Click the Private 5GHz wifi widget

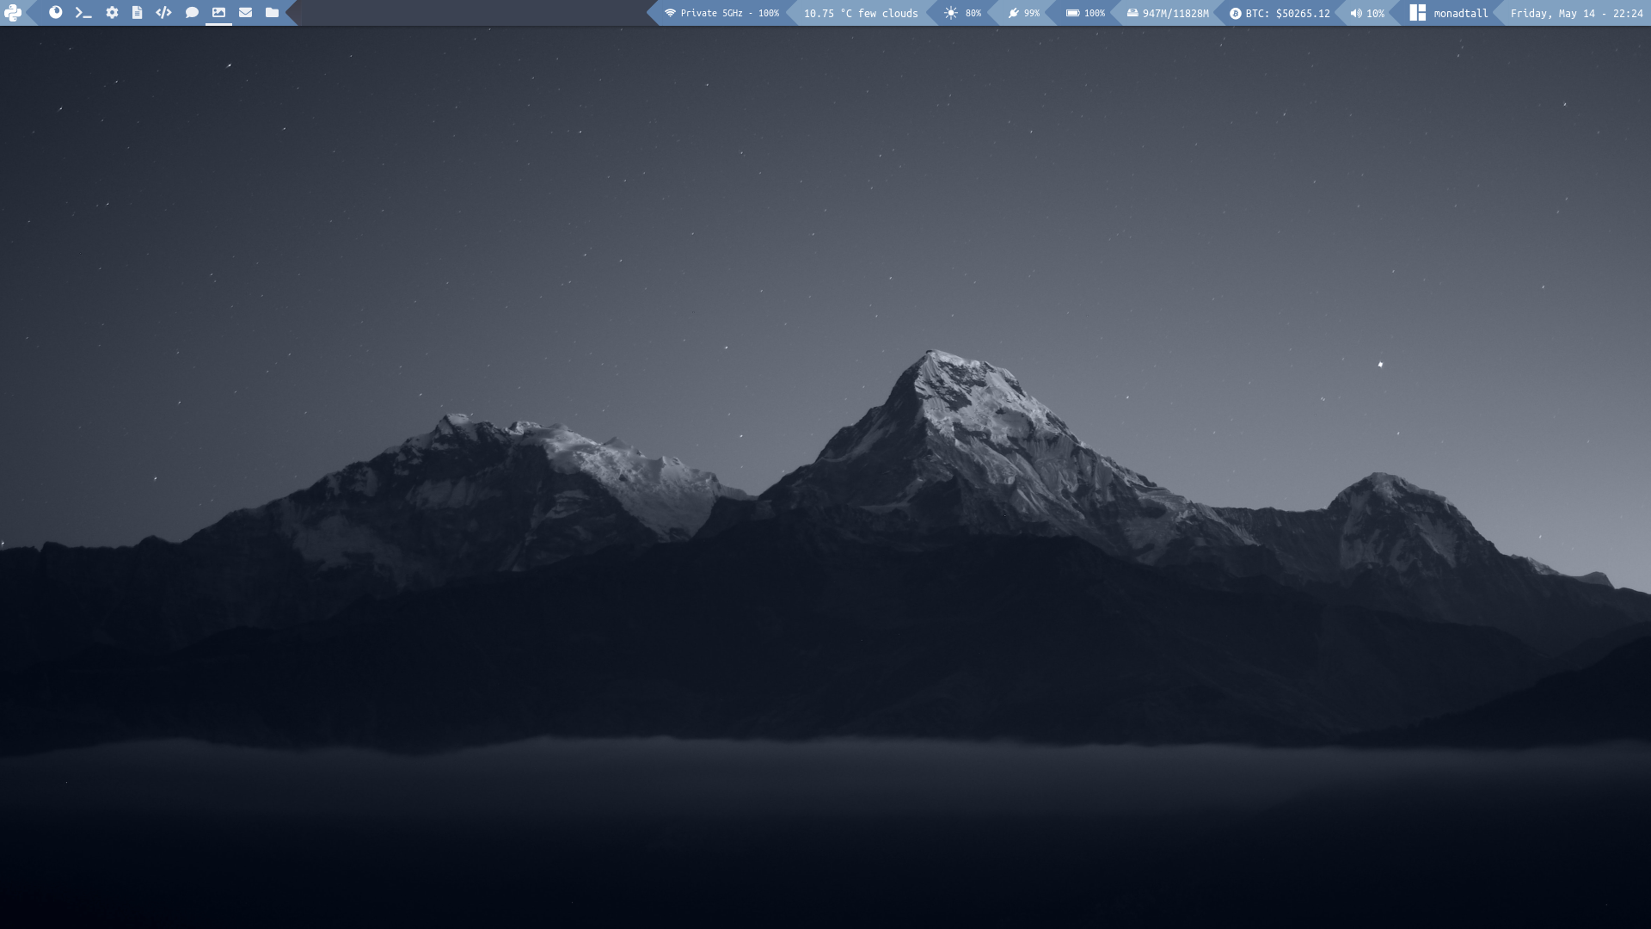pos(721,13)
